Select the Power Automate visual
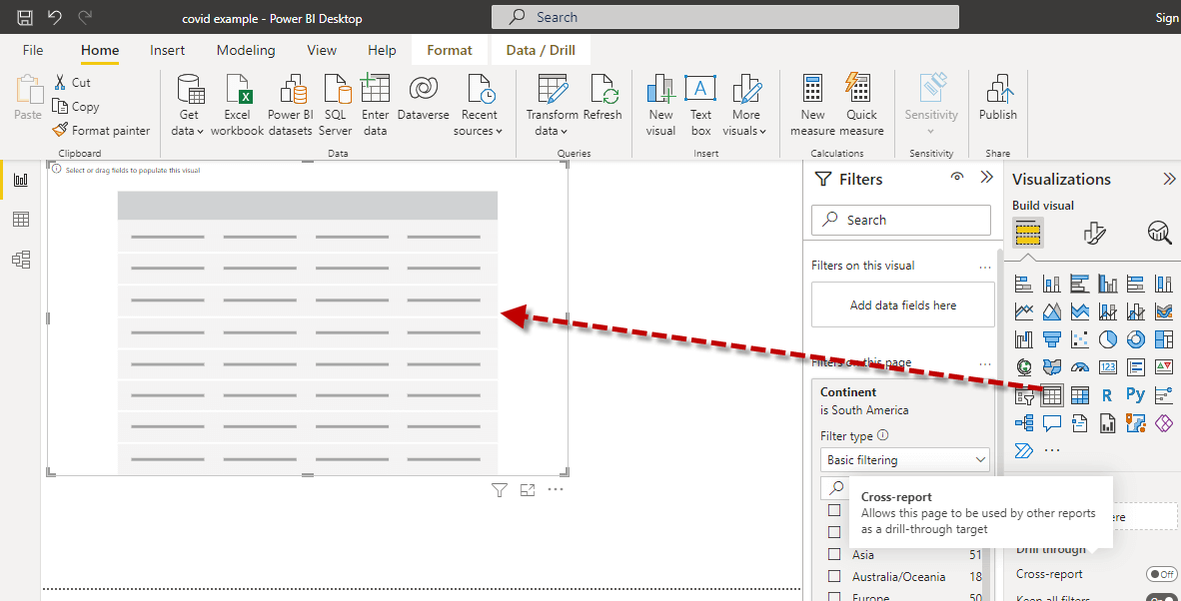The width and height of the screenshot is (1181, 601). pyautogui.click(x=1024, y=450)
